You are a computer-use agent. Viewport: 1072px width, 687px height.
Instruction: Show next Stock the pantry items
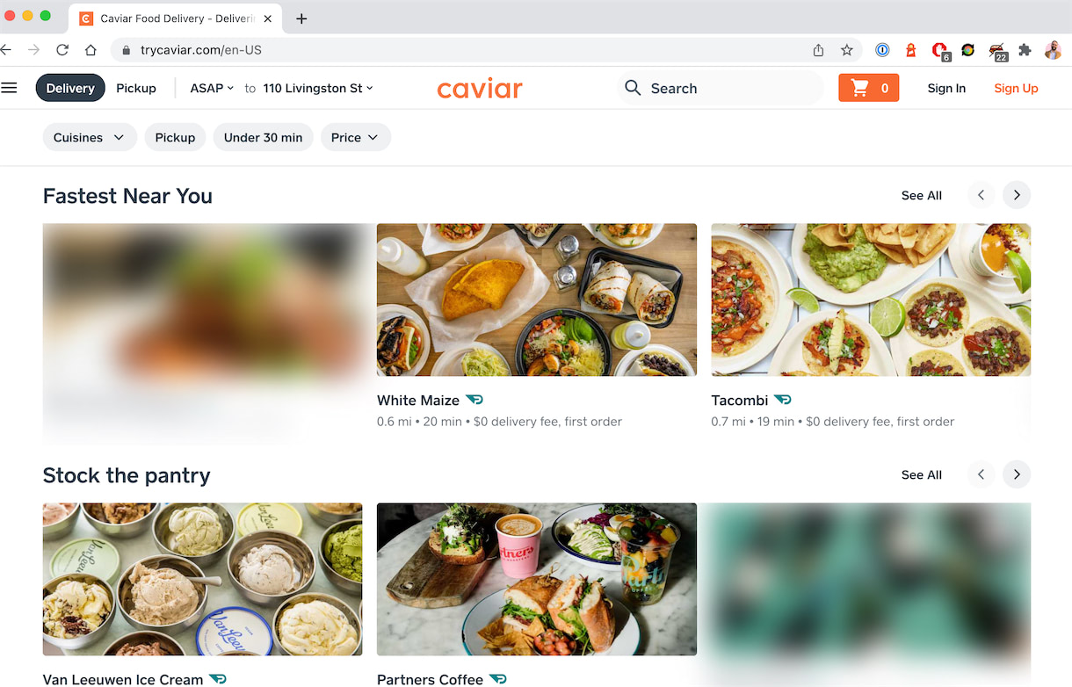click(x=1017, y=474)
